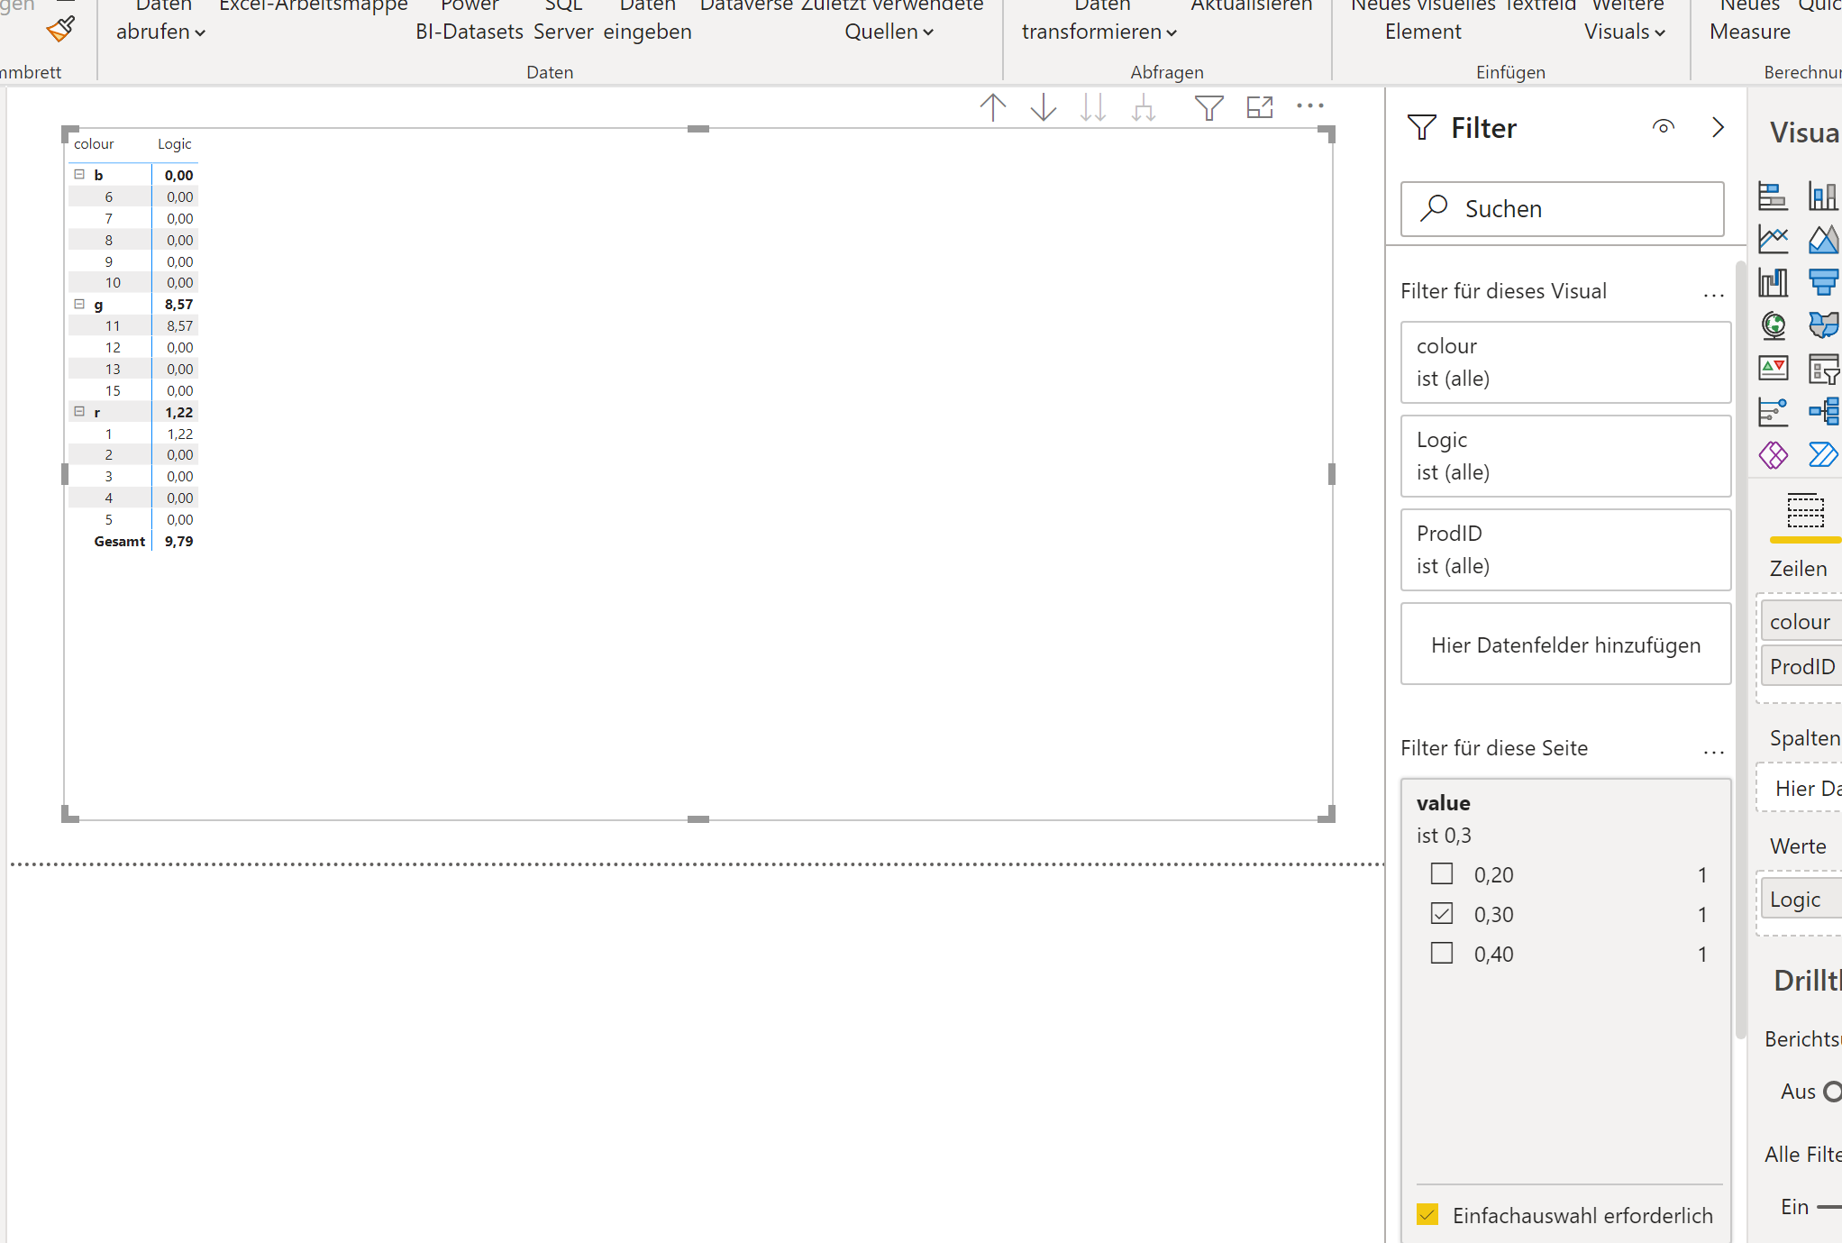Open the ProdID ist (alle) filter card
Viewport: 1842px width, 1243px height.
[x=1565, y=550]
